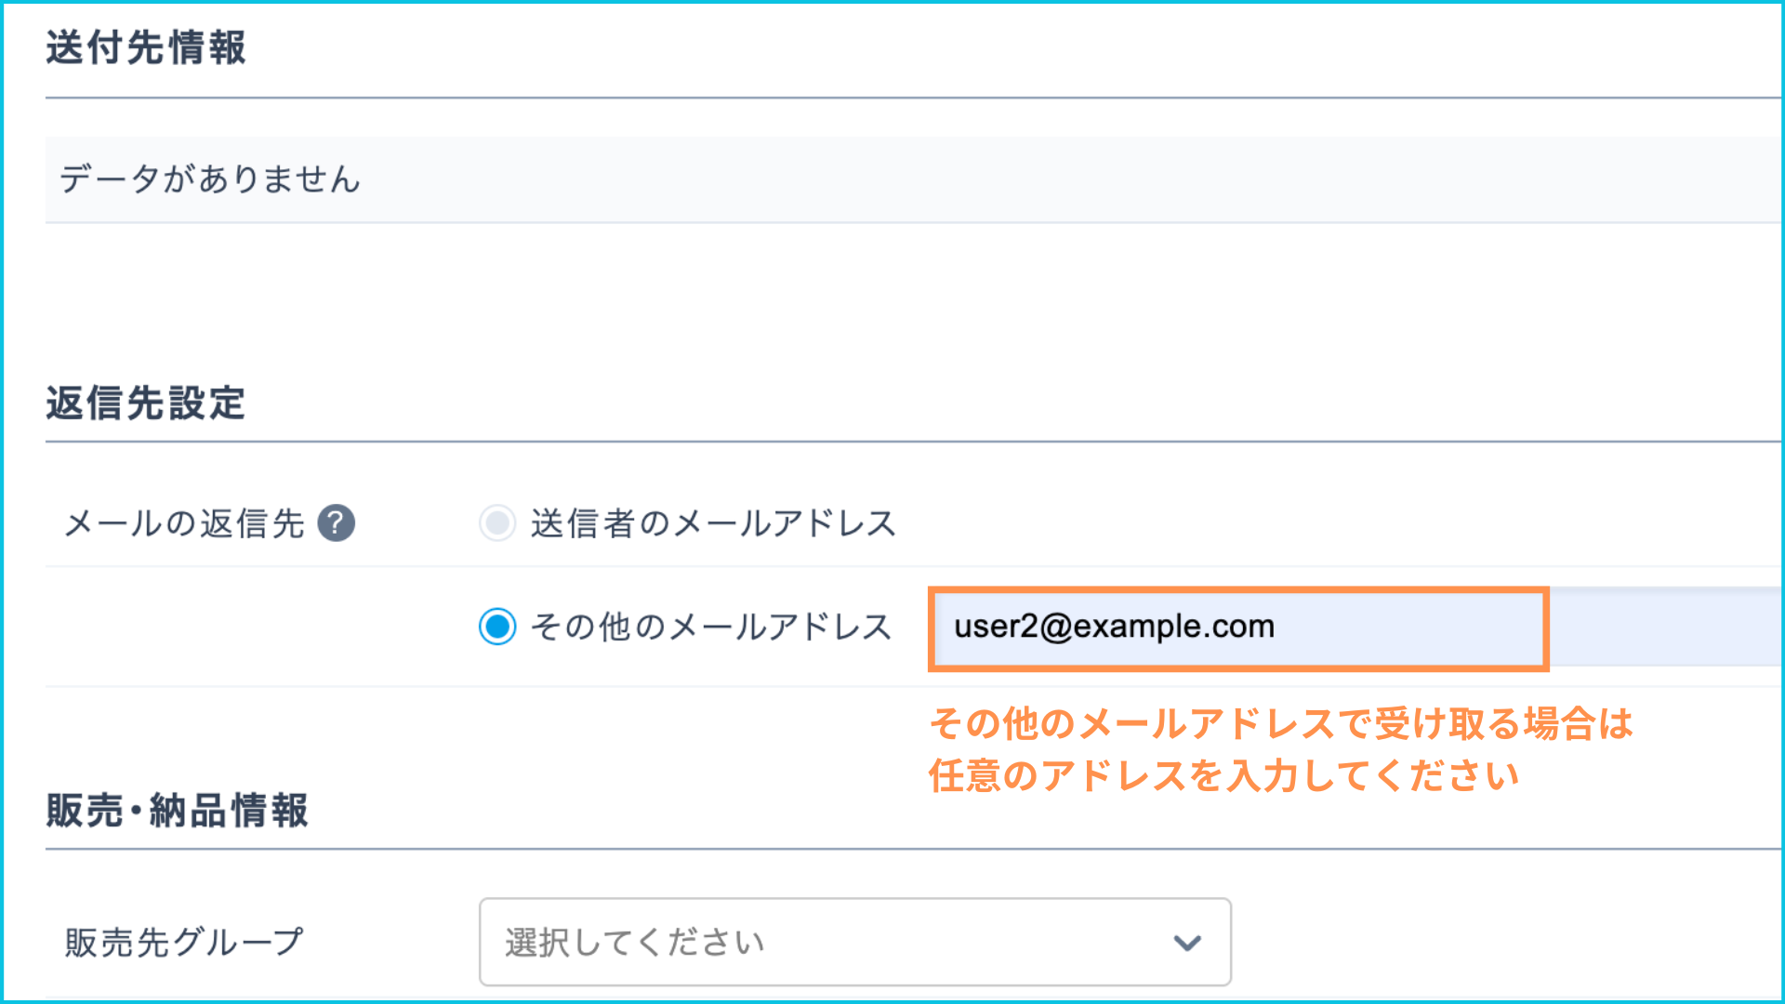Click the 送信者のメールアドレス option label
1785x1004 pixels.
click(713, 523)
